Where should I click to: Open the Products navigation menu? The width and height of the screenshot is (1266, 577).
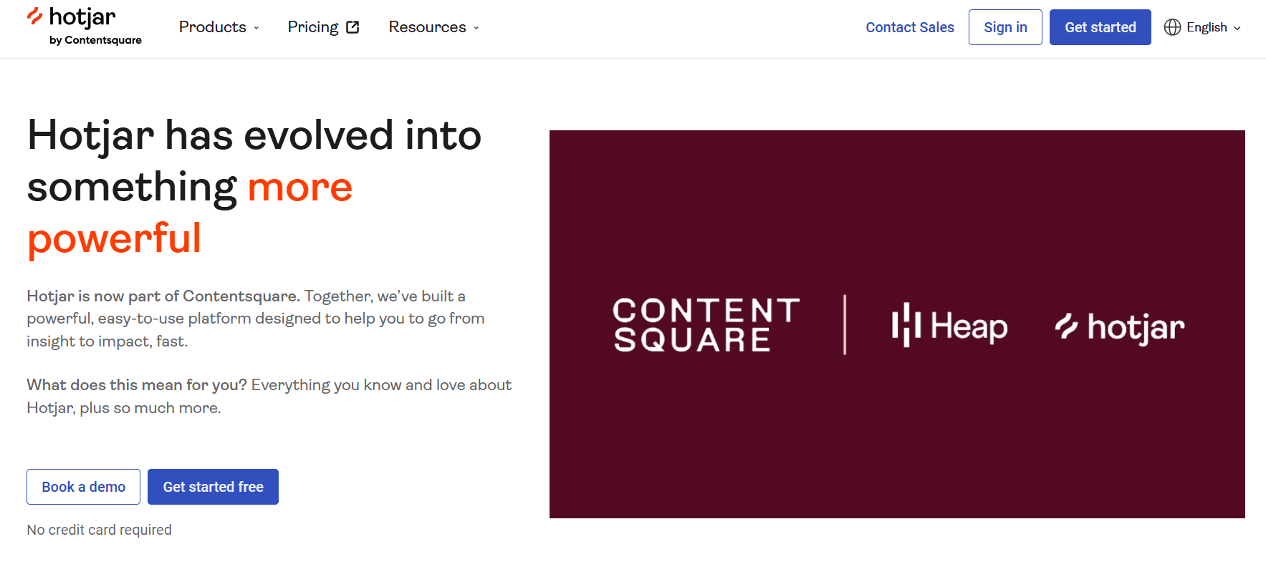(x=219, y=27)
